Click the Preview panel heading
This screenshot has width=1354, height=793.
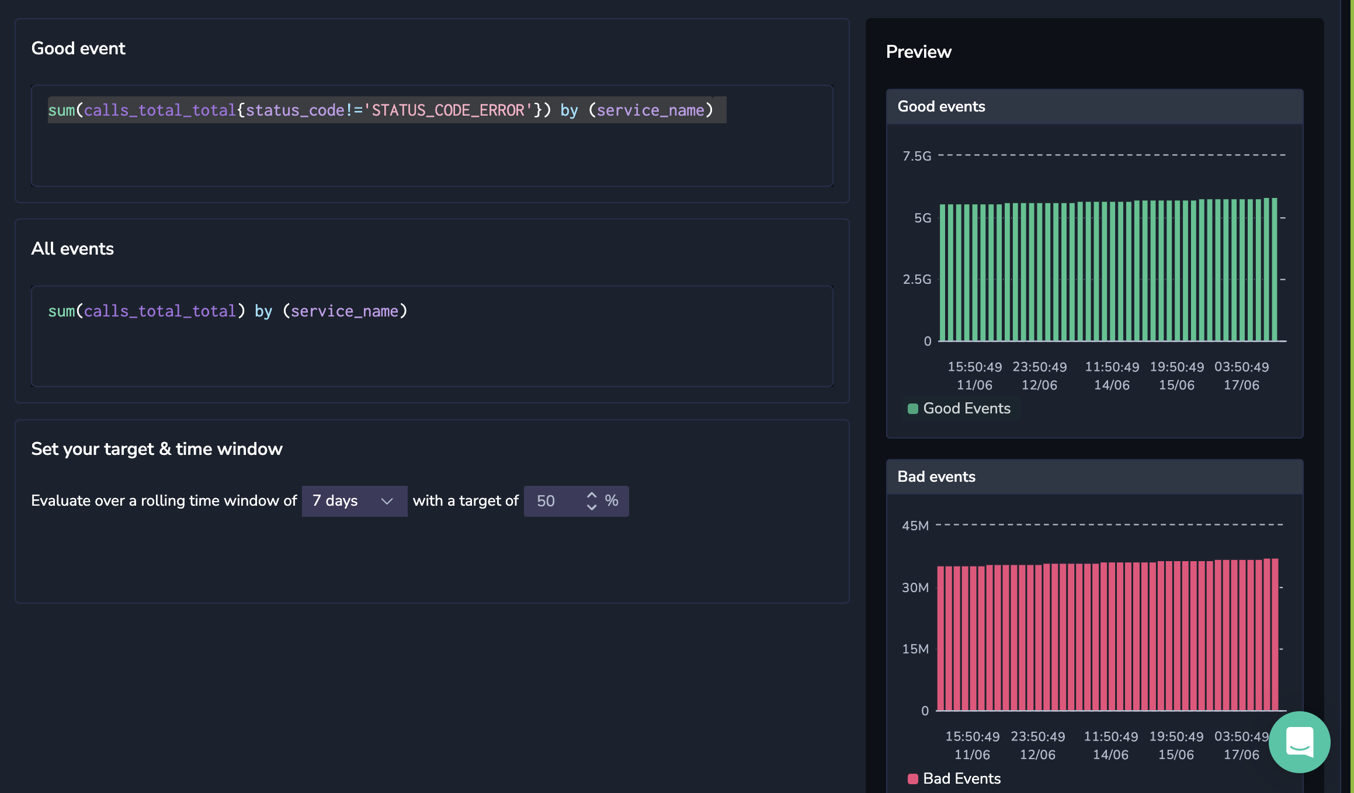pyautogui.click(x=919, y=52)
